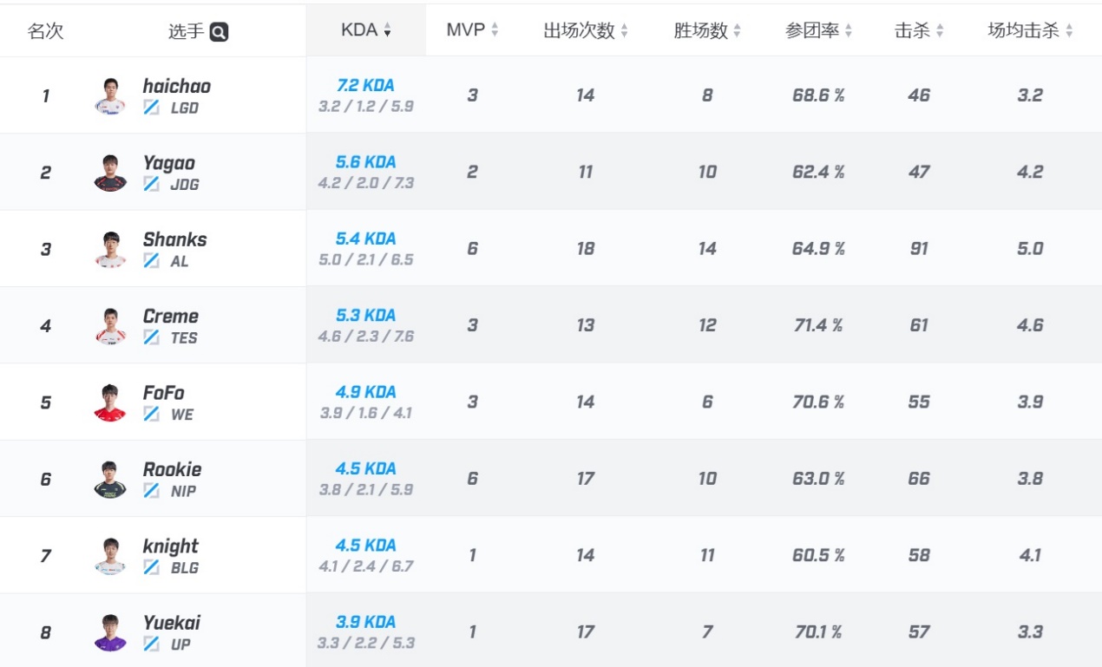Image resolution: width=1102 pixels, height=667 pixels.
Task: Click the 4.1 / 2.4 / 6.7 stat line
Action: click(x=365, y=566)
